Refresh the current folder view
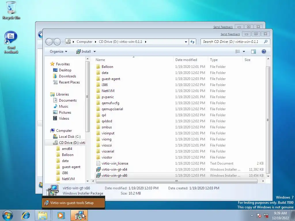Image resolution: width=295 pixels, height=221 pixels. tap(192, 42)
